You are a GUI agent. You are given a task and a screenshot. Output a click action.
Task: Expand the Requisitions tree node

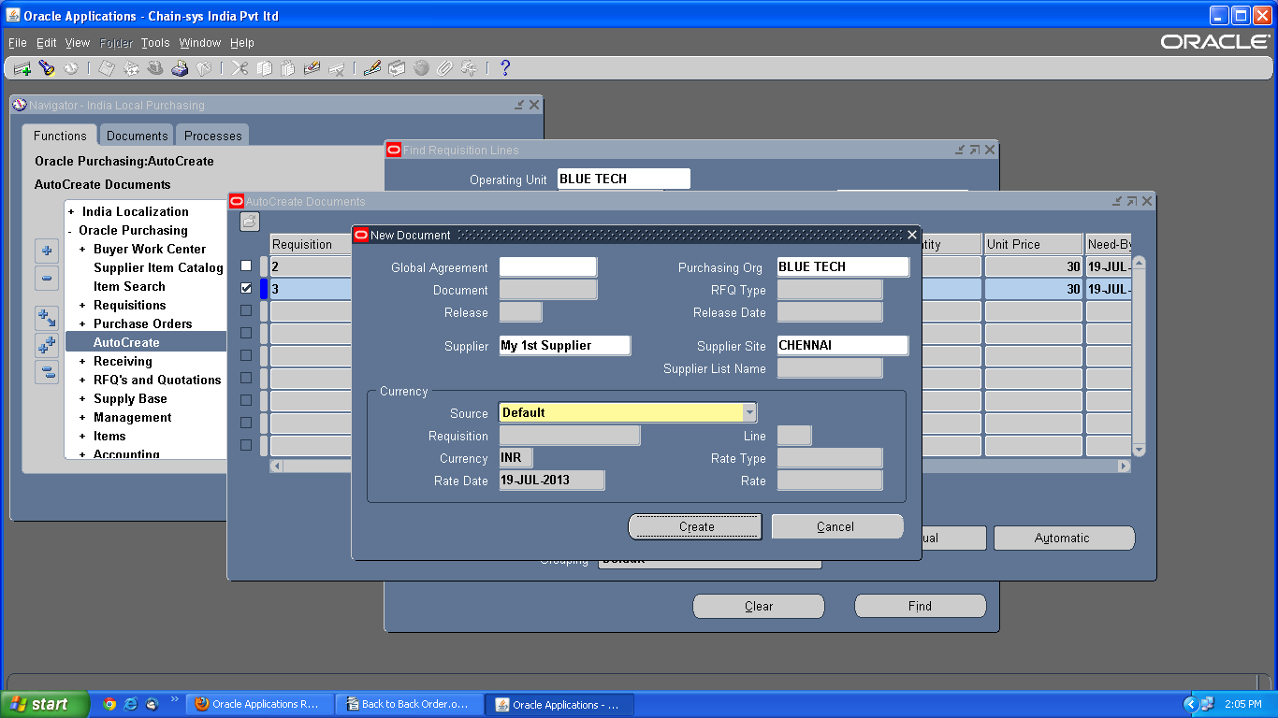(x=82, y=306)
